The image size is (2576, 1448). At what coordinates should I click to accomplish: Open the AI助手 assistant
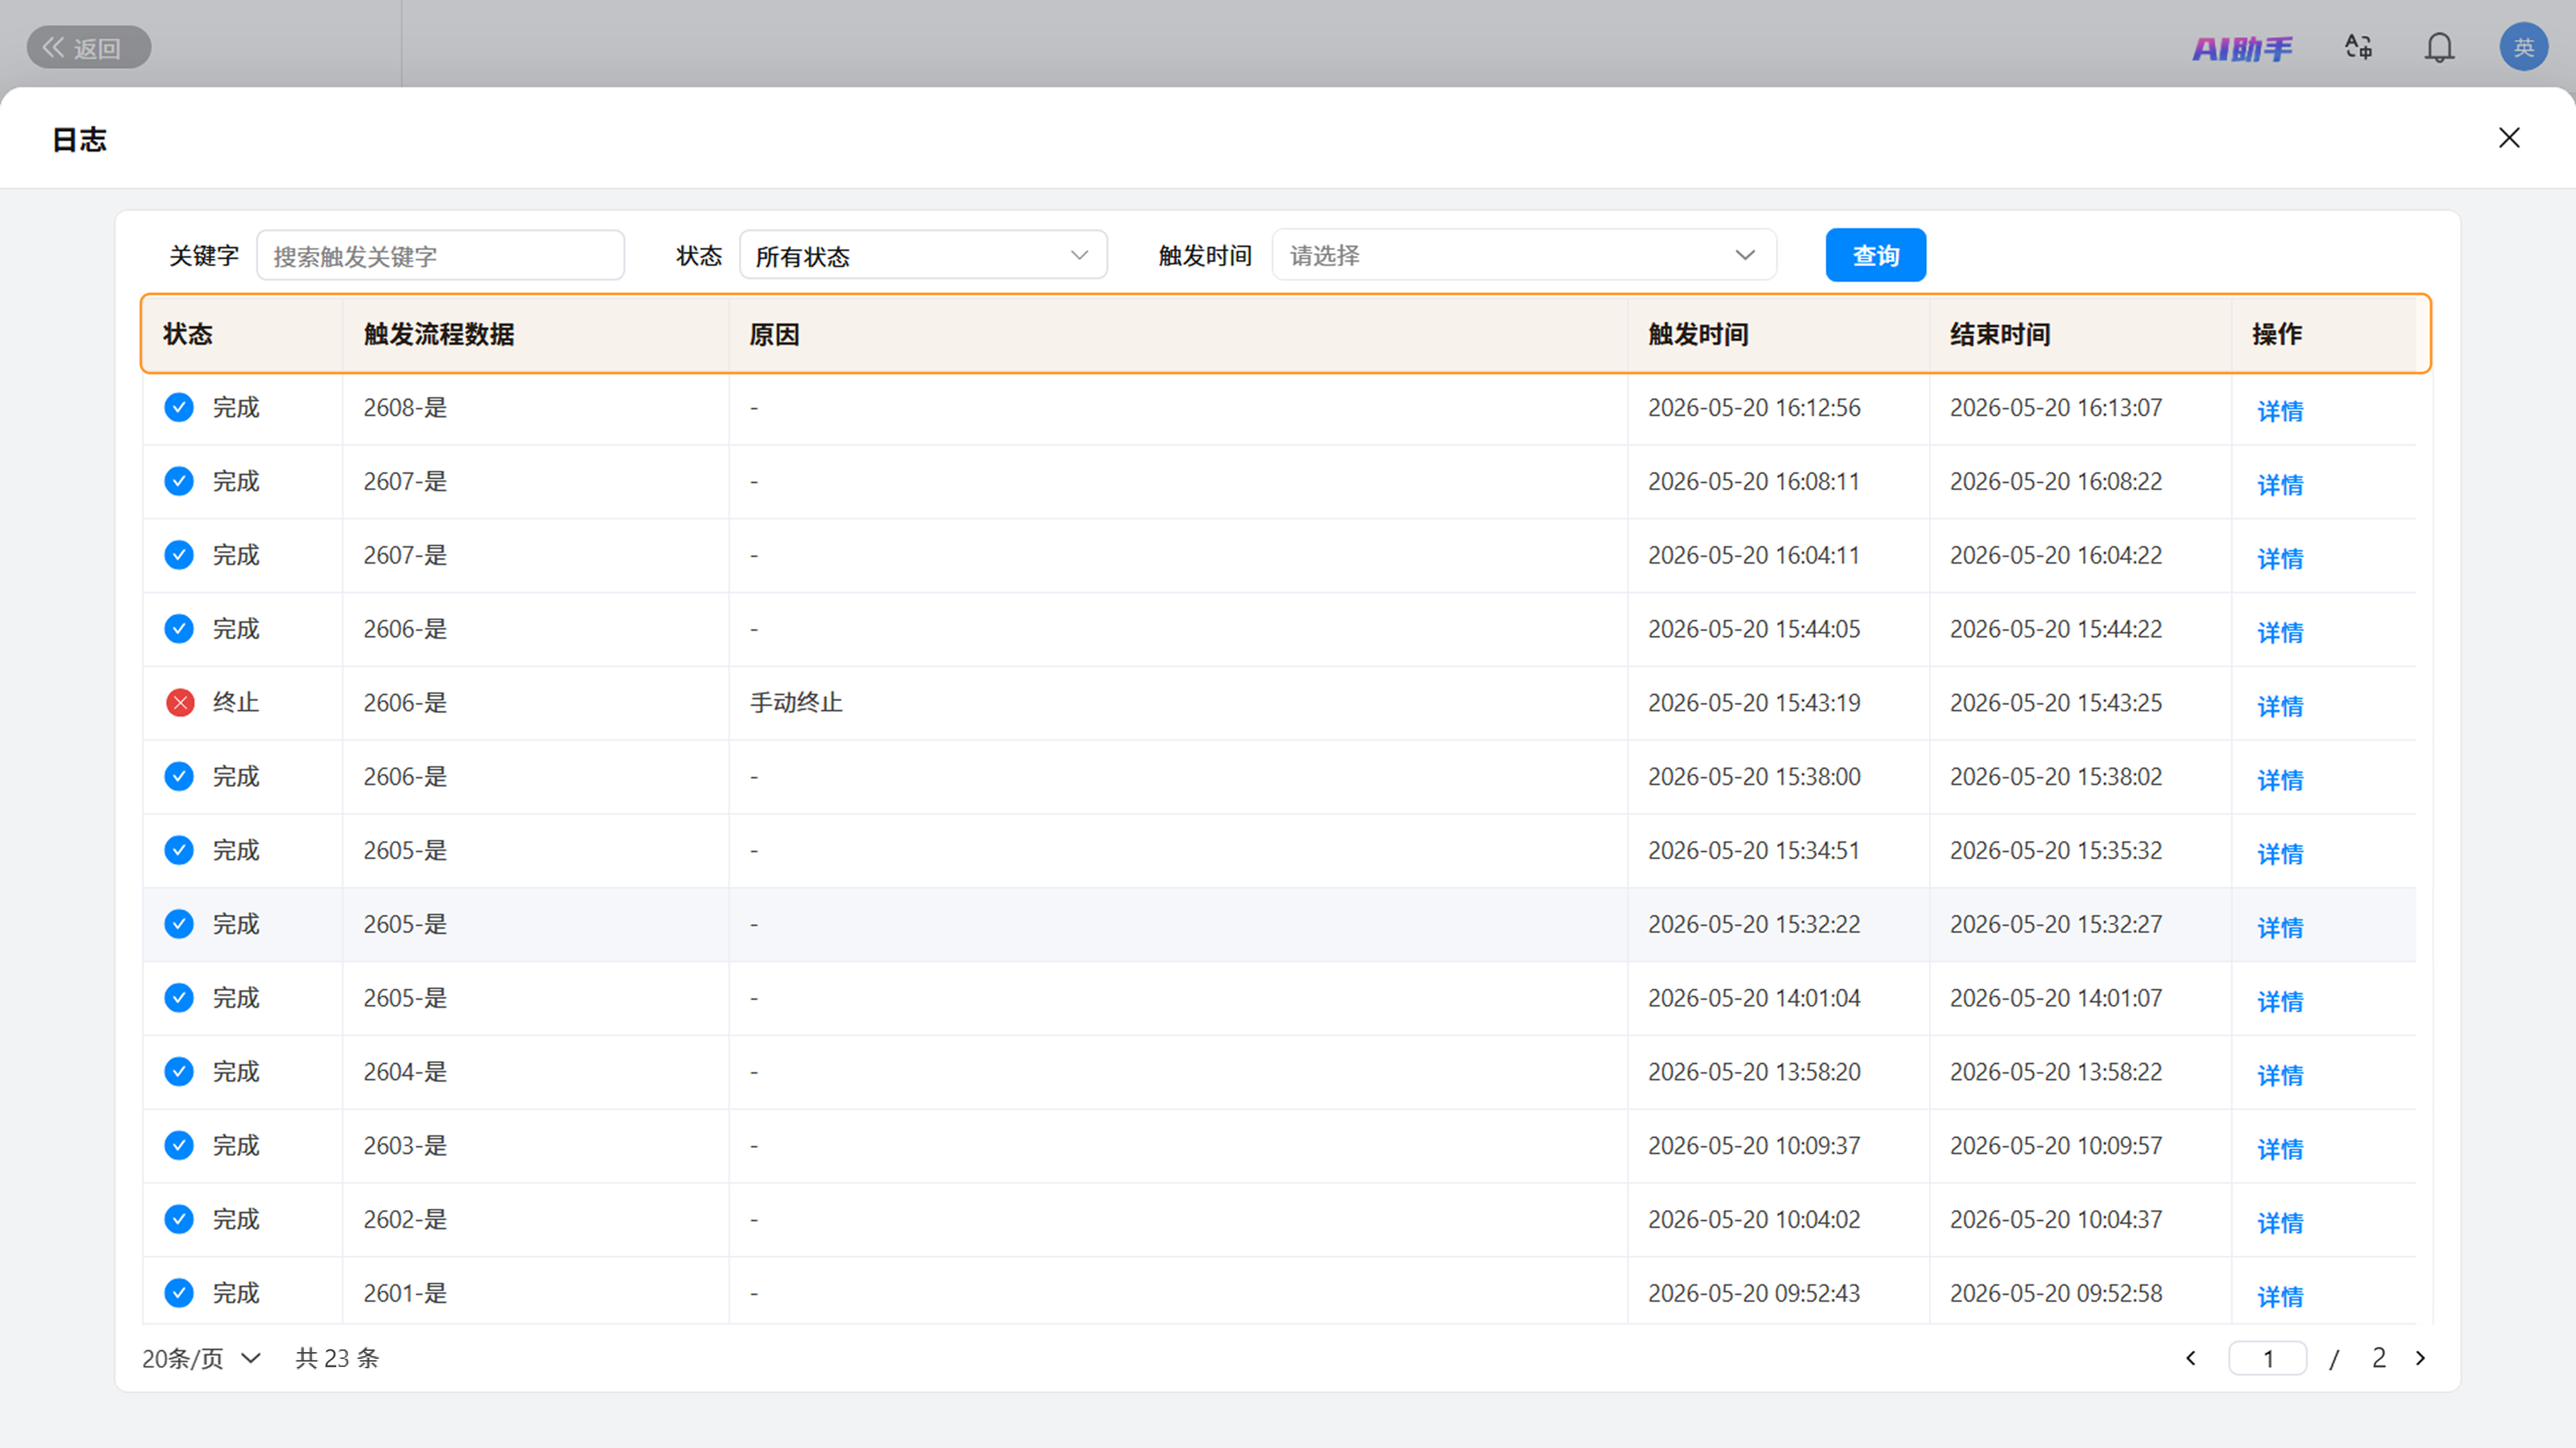(2242, 48)
